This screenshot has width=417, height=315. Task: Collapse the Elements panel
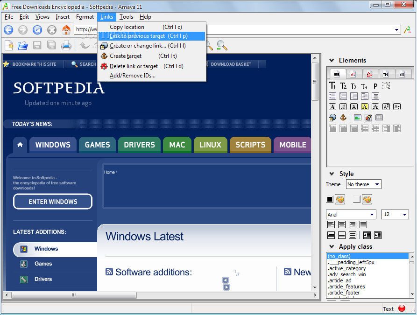(x=332, y=60)
